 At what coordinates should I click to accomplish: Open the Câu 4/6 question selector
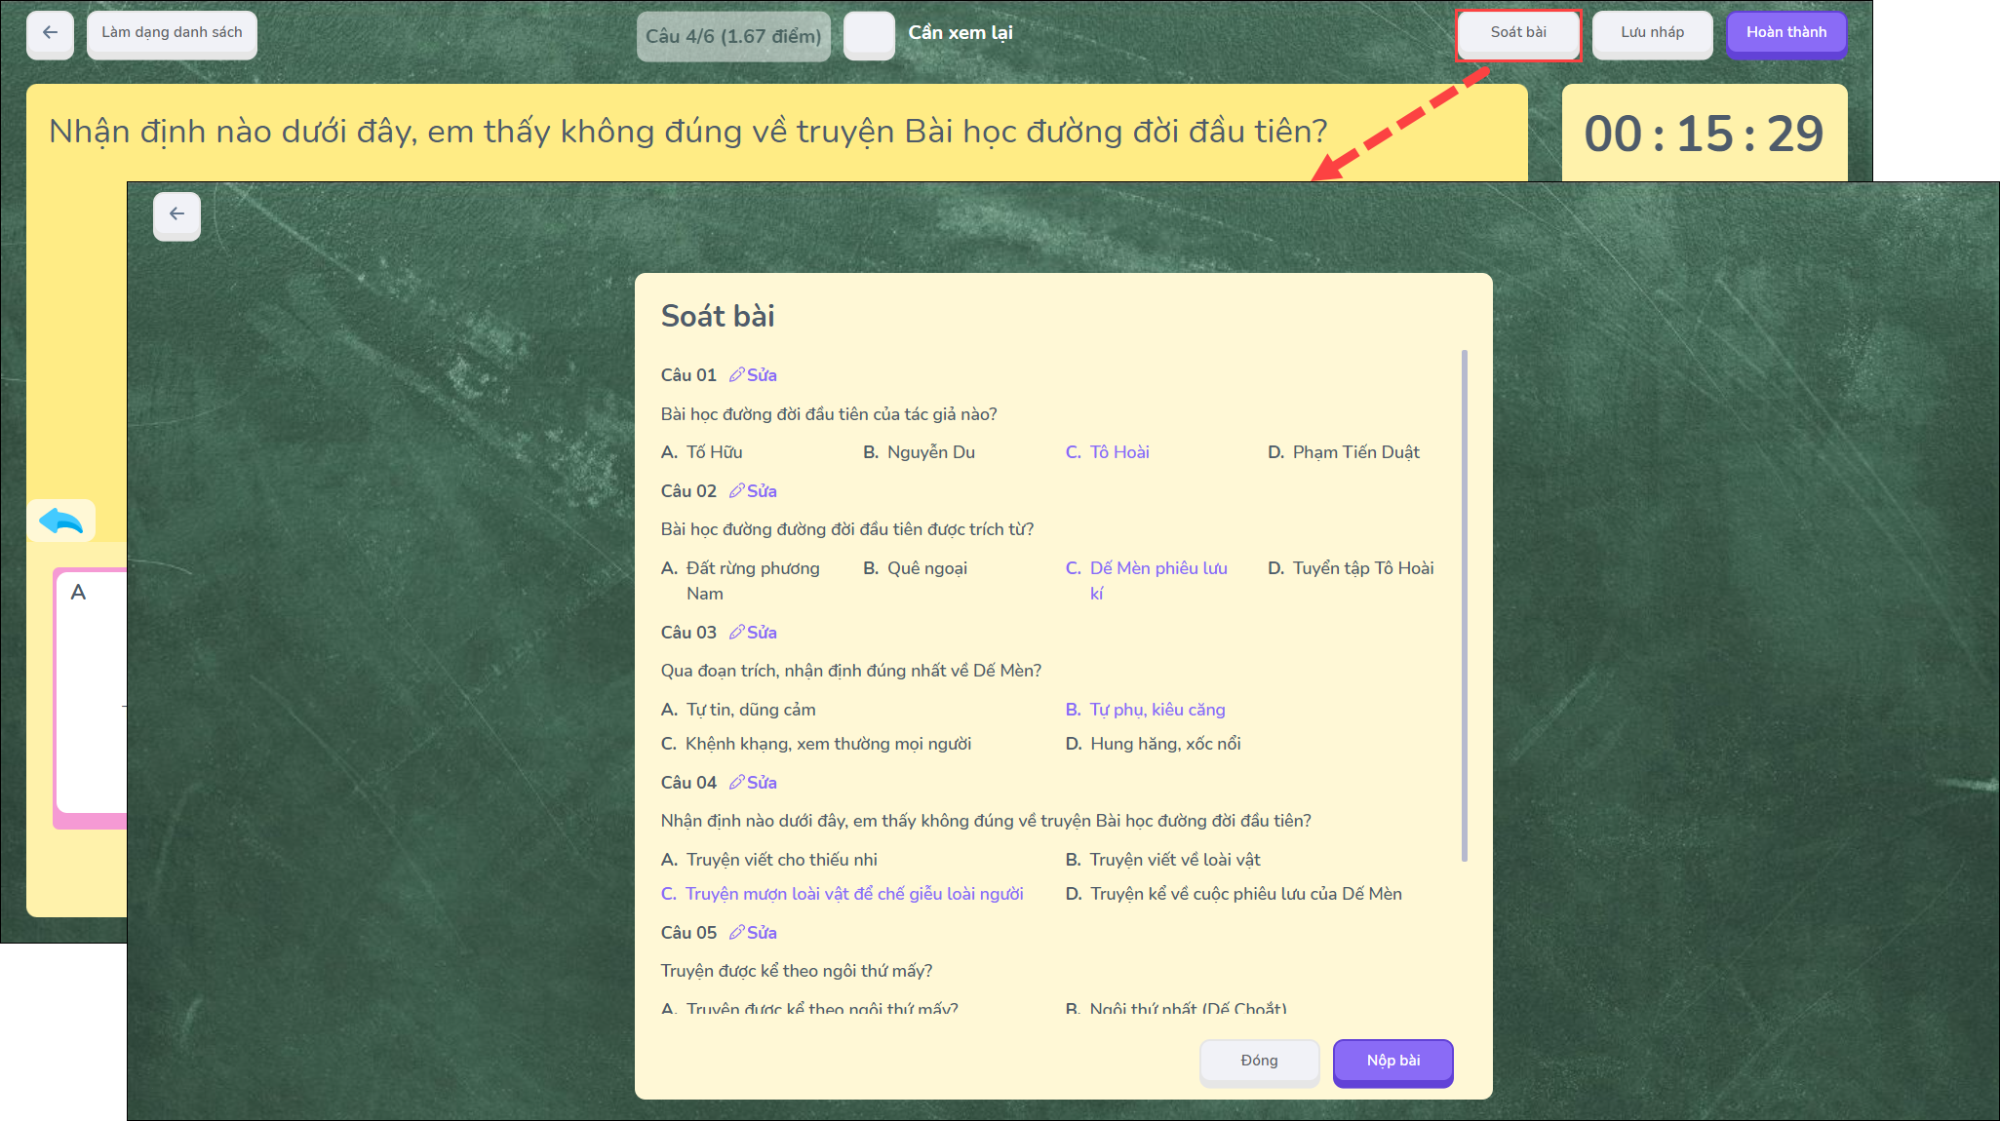pyautogui.click(x=733, y=36)
